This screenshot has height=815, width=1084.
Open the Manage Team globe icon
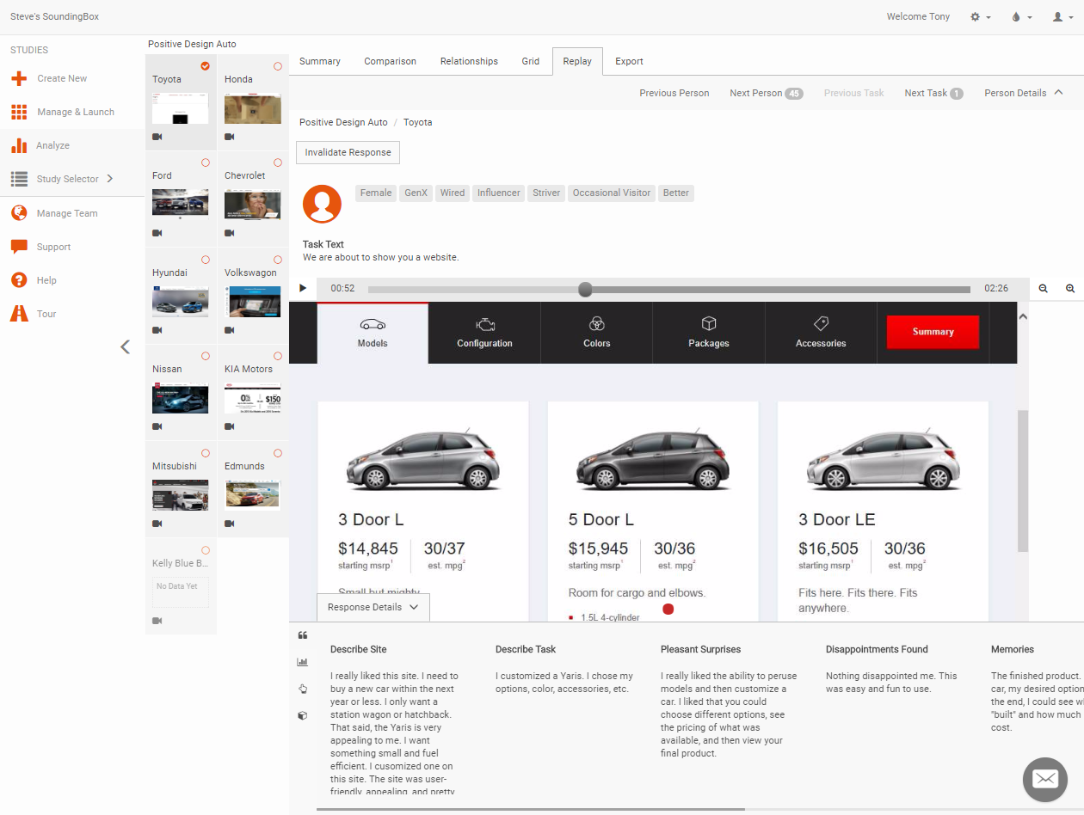click(19, 213)
